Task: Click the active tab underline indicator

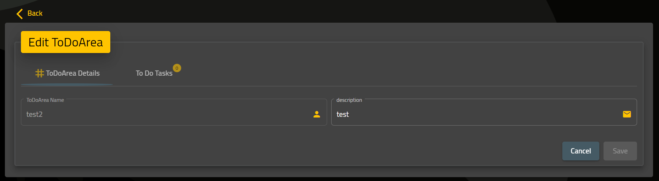Action: (67, 84)
